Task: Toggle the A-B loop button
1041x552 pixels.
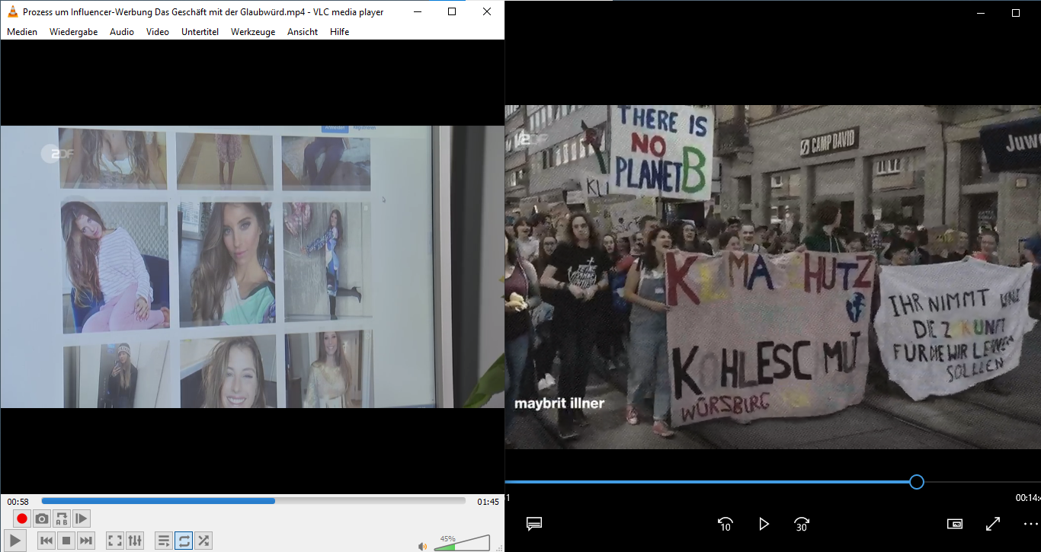Action: click(x=62, y=519)
